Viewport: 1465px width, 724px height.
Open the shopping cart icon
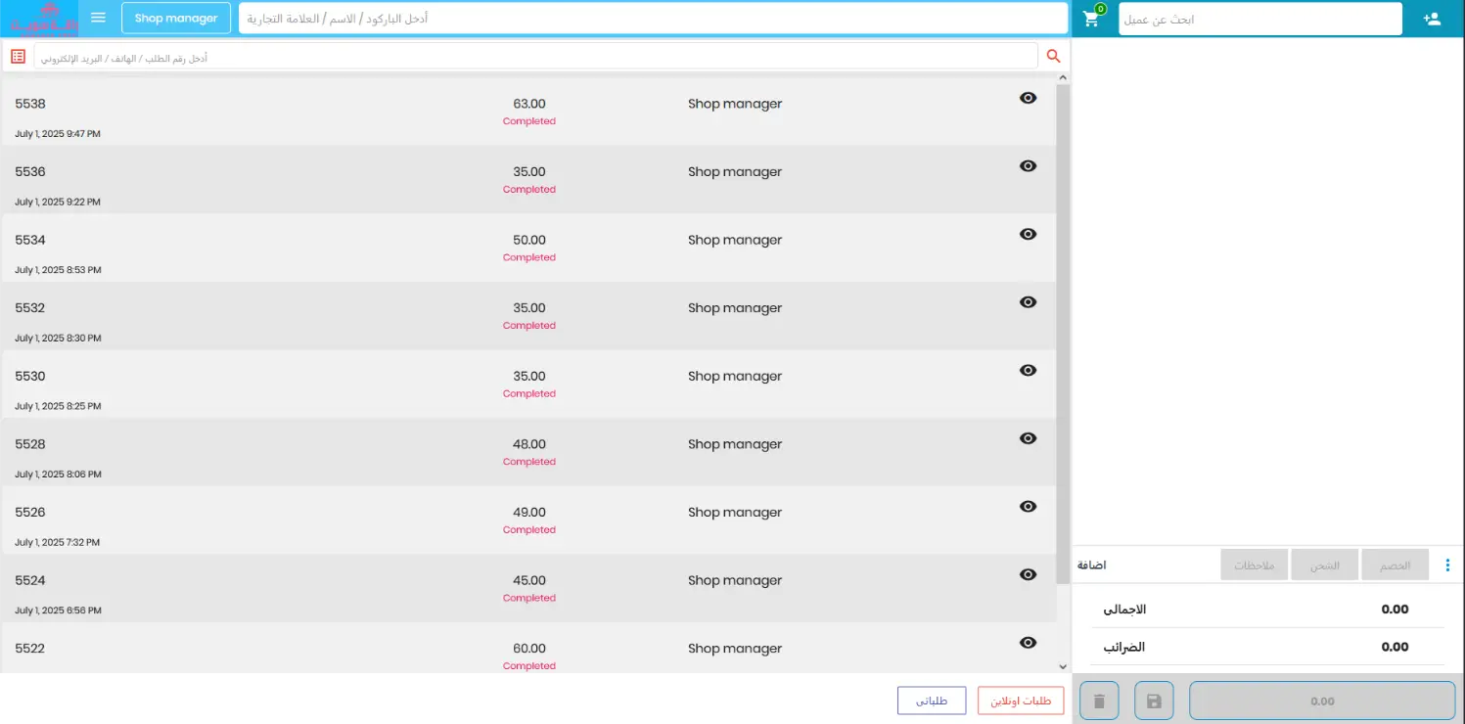[x=1092, y=19]
